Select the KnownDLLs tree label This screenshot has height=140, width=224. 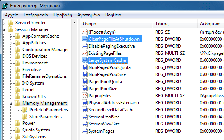[x=34, y=96]
